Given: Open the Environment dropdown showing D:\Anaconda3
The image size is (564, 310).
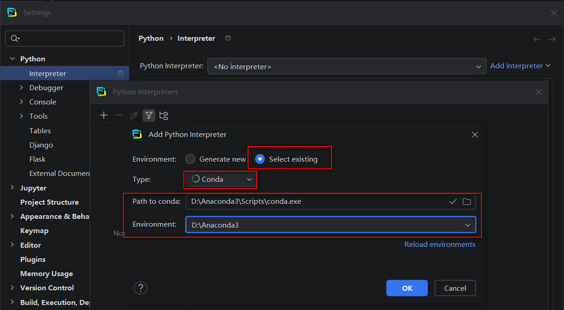Looking at the screenshot, I should [331, 225].
